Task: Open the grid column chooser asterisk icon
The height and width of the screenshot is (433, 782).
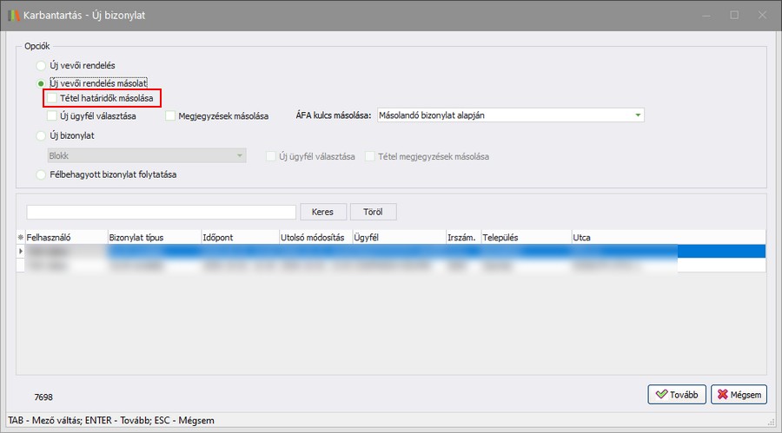Action: tap(20, 237)
